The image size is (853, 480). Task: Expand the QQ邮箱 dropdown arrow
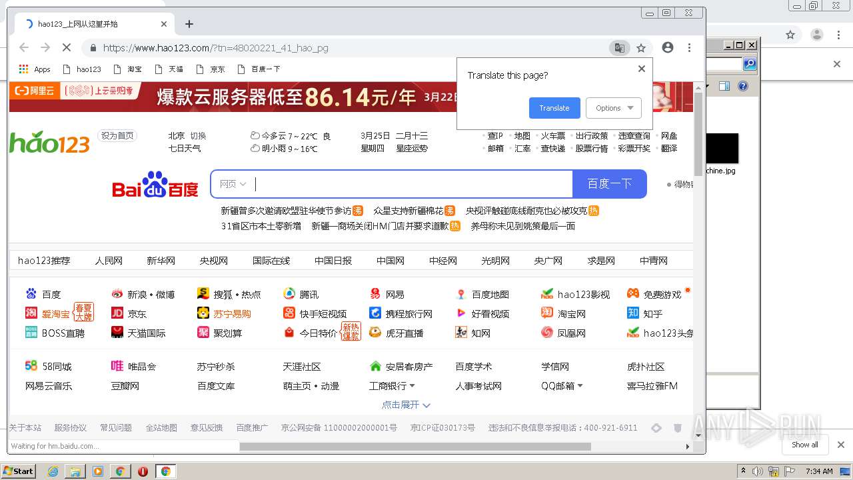coord(580,386)
